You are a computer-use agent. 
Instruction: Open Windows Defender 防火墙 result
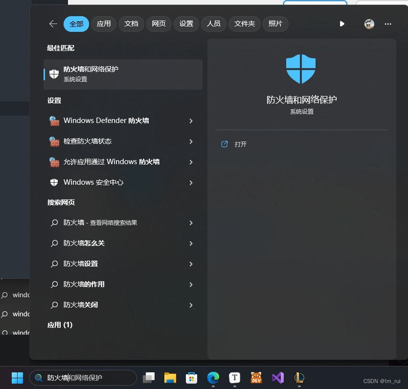123,121
